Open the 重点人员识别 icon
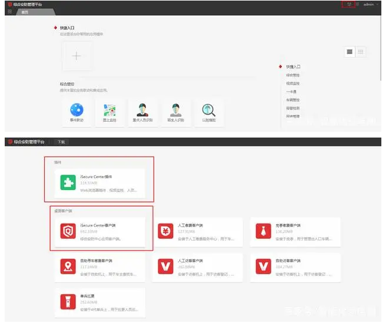Viewport: 389px width, 323px height. click(x=142, y=109)
